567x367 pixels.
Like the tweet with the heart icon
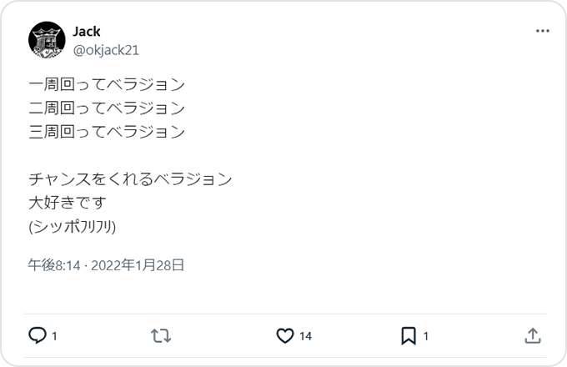pyautogui.click(x=285, y=335)
